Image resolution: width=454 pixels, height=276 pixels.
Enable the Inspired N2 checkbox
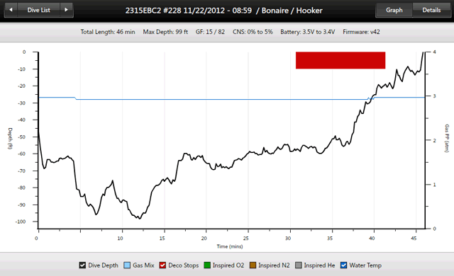(253, 265)
